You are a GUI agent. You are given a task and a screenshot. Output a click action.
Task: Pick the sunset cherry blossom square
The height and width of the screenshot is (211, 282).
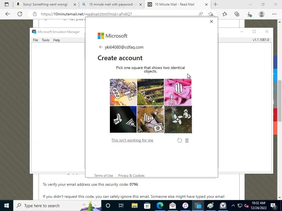(123, 92)
